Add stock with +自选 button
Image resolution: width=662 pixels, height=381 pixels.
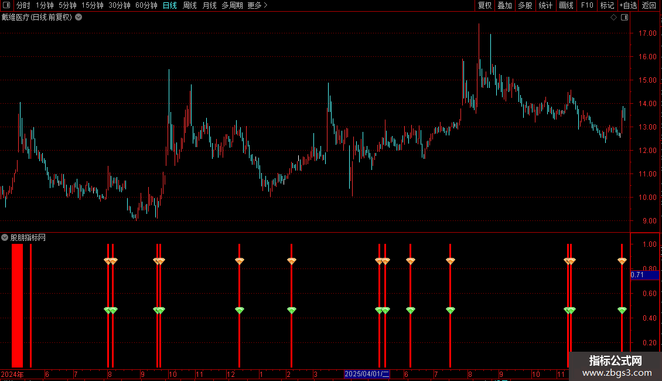point(628,5)
